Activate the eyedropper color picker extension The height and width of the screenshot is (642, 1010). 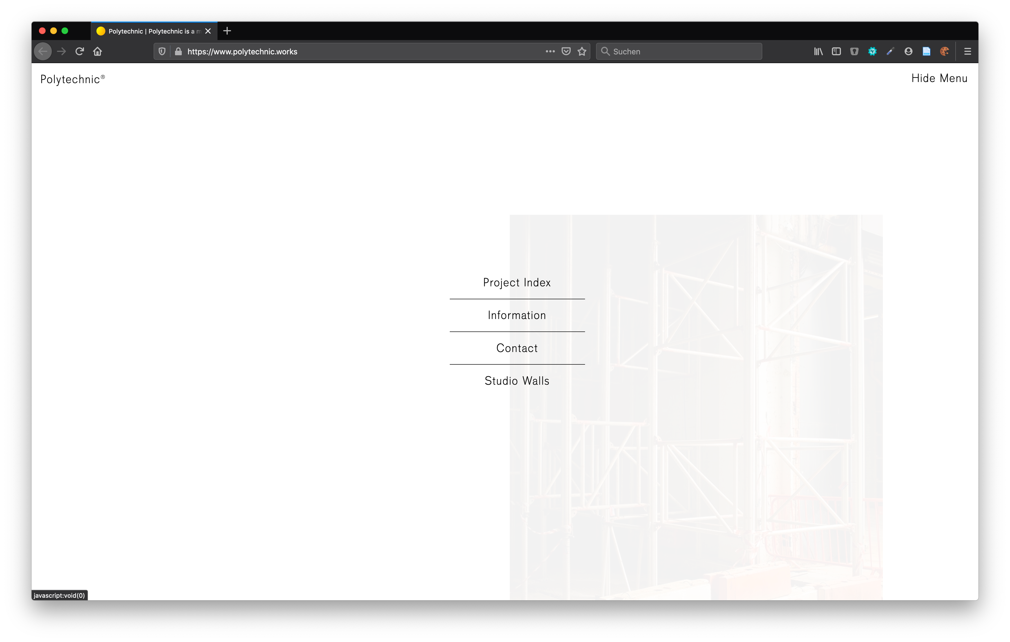click(890, 52)
